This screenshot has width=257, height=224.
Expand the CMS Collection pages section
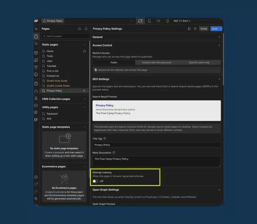85,99
